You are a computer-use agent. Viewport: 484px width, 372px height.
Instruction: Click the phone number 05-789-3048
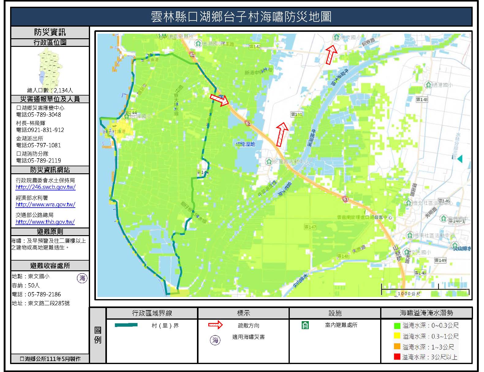[38, 115]
